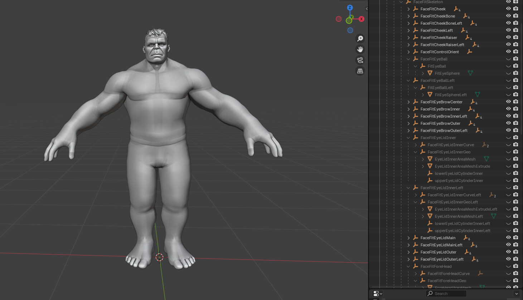Image resolution: width=523 pixels, height=300 pixels.
Task: Click the zoom magnifier viewport gizmo
Action: (360, 38)
